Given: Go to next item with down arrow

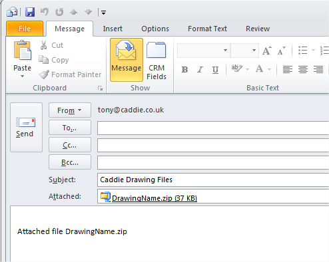Looking at the screenshot, I should click(x=88, y=12).
